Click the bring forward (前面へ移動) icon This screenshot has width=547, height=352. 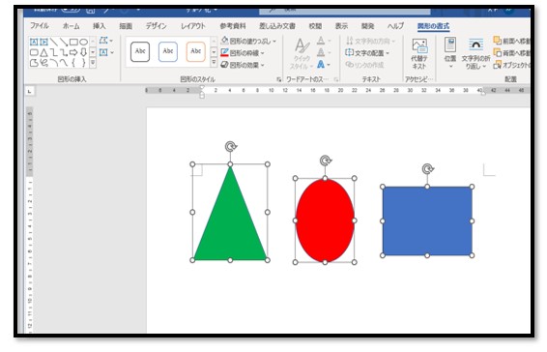click(x=511, y=42)
